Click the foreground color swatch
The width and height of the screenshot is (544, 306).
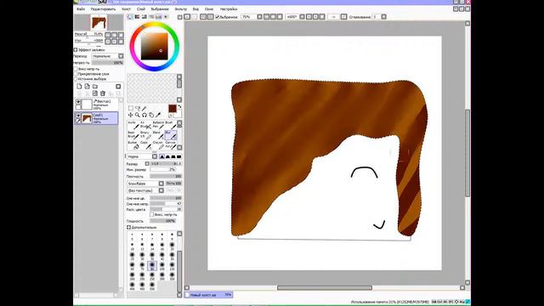point(173,109)
